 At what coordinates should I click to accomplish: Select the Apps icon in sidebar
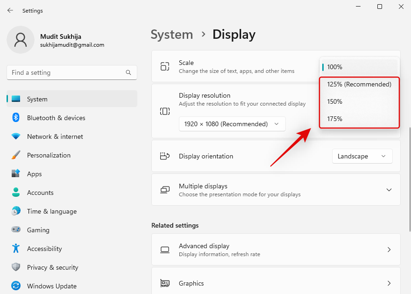(16, 174)
